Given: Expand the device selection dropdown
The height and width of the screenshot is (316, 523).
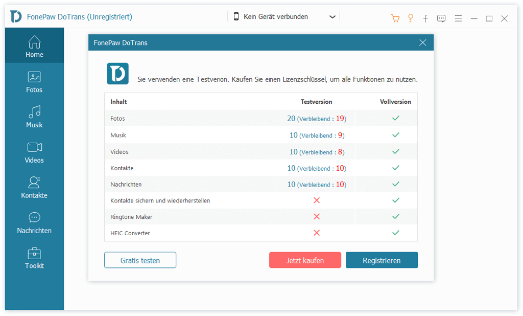Looking at the screenshot, I should pyautogui.click(x=332, y=17).
